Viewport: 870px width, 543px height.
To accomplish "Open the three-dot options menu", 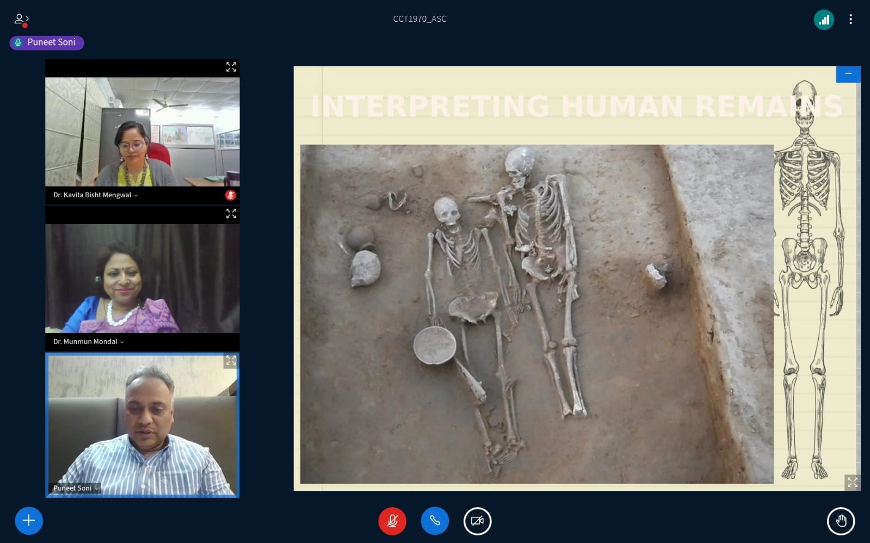I will tap(850, 20).
